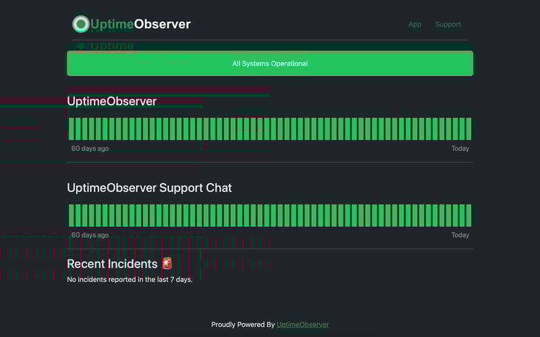Click the last uptime bar of Support Chat monitor
Viewport: 540px width, 337px height.
click(x=468, y=215)
